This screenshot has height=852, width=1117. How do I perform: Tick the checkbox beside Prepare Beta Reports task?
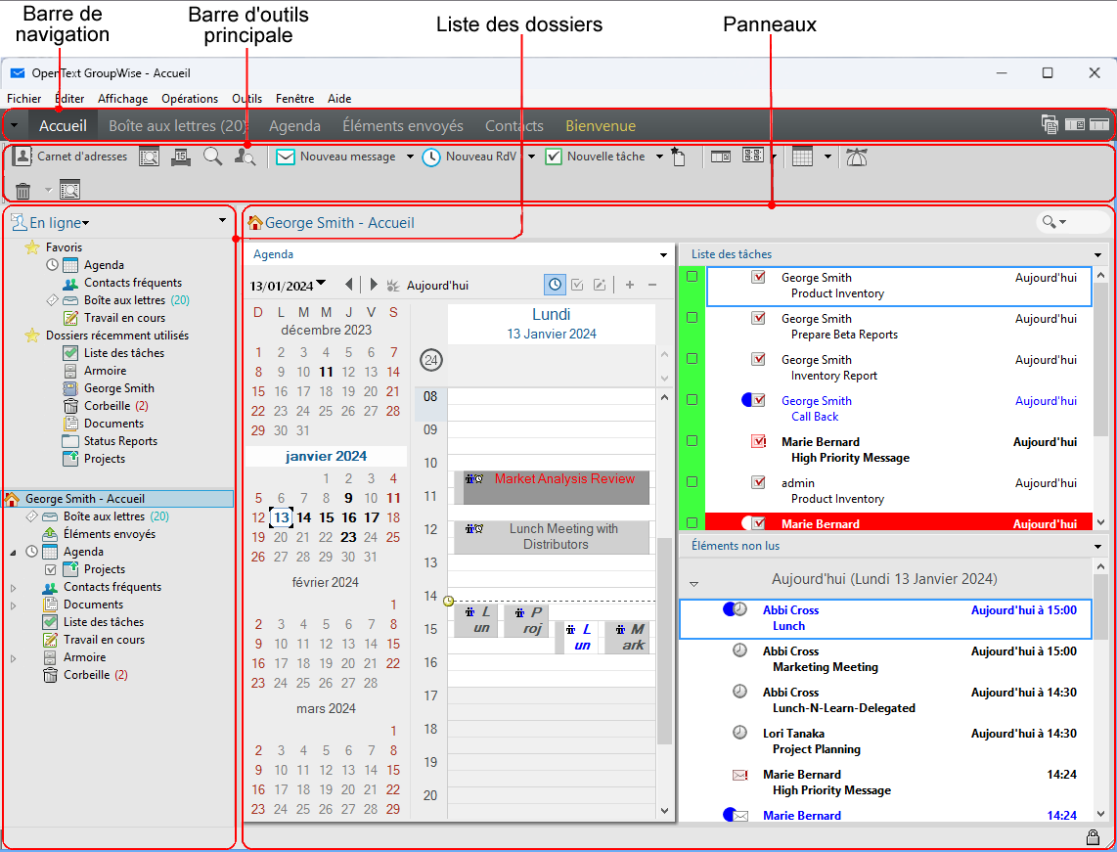pyautogui.click(x=692, y=318)
